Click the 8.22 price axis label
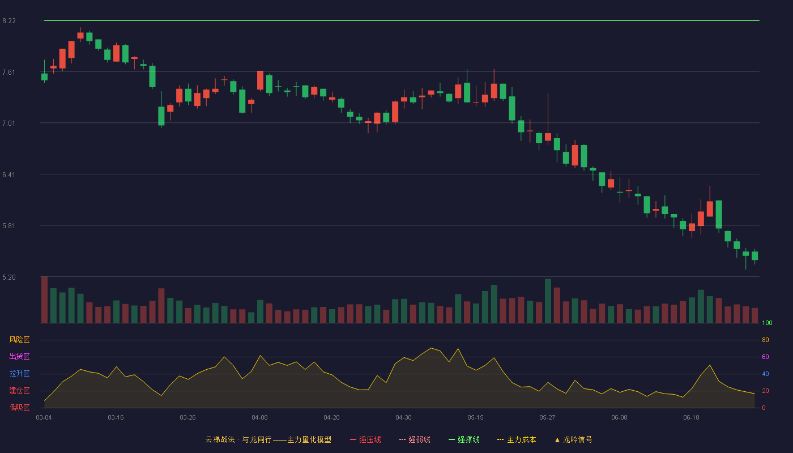The height and width of the screenshot is (453, 793). 9,21
